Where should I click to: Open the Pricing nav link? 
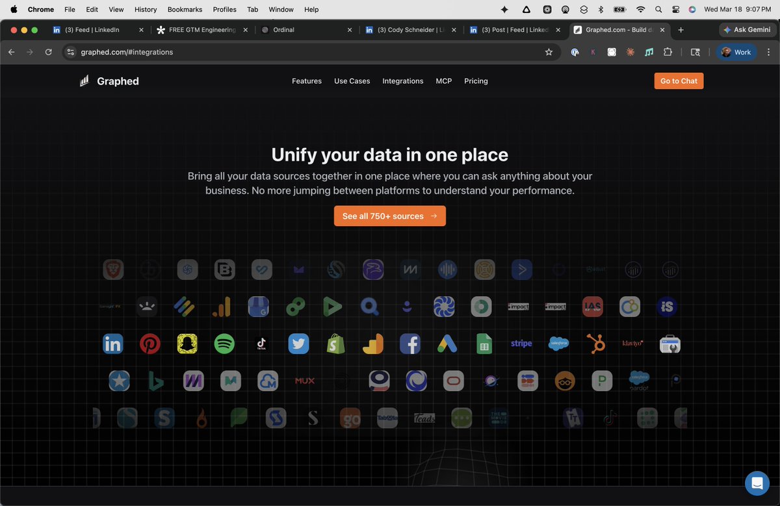(x=476, y=81)
